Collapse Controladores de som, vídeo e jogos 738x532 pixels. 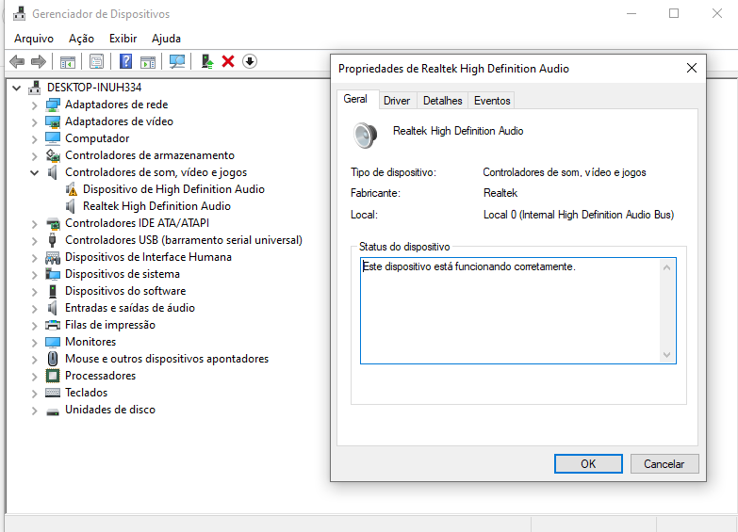[x=34, y=172]
